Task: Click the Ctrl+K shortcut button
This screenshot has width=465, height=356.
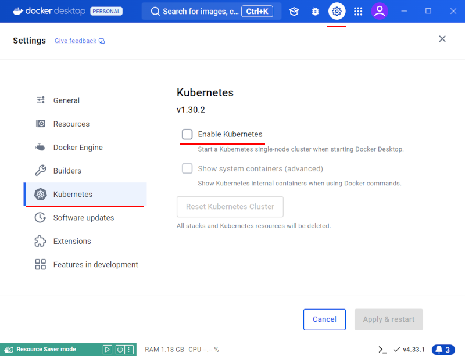Action: point(257,11)
